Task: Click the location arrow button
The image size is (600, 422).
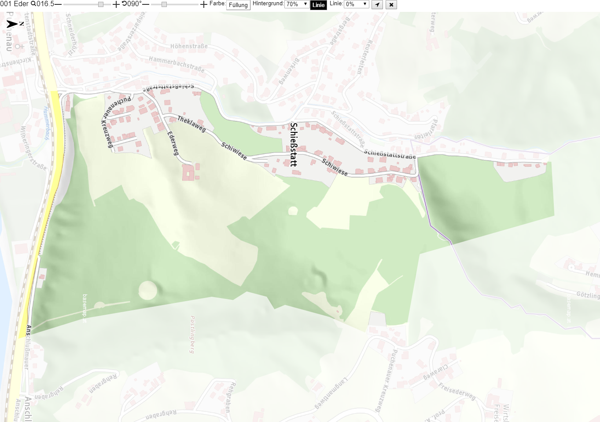Action: point(377,5)
